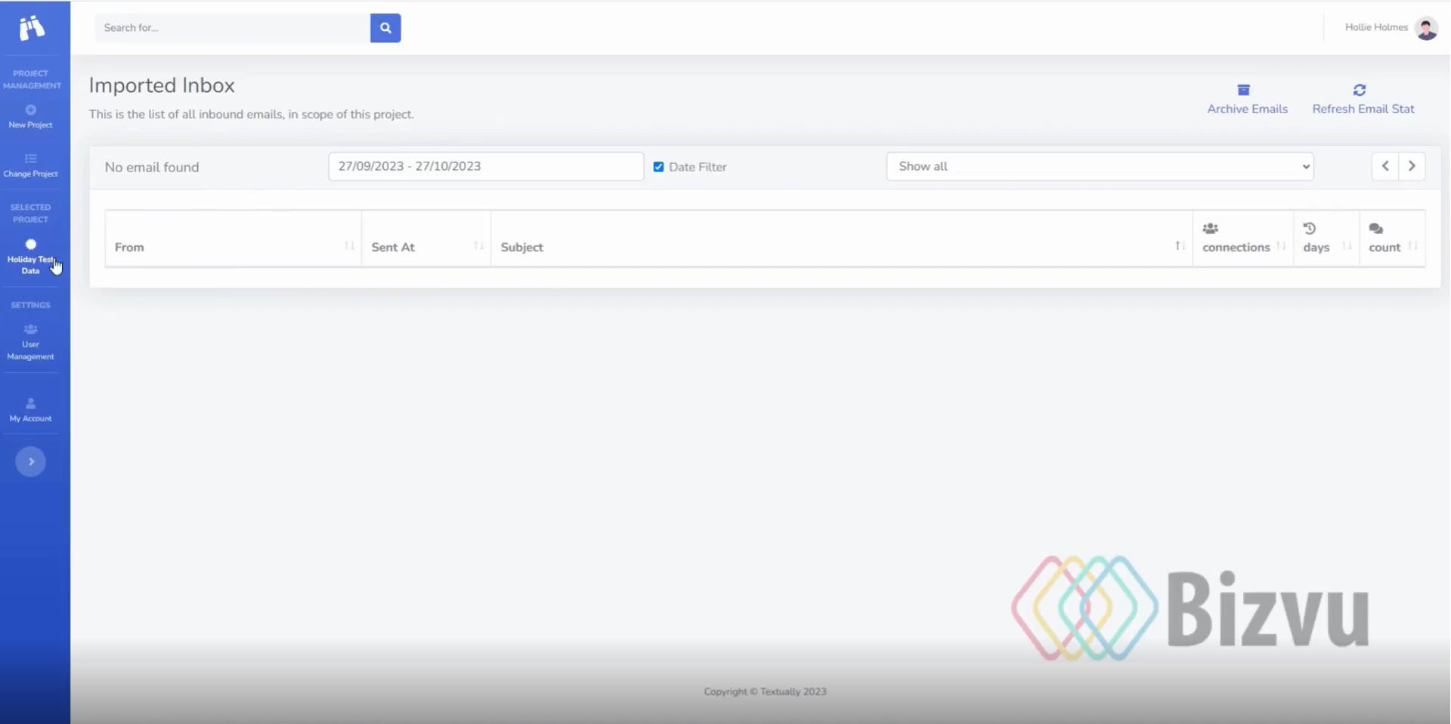Go to next page arrow
The height and width of the screenshot is (724, 1451).
point(1411,166)
